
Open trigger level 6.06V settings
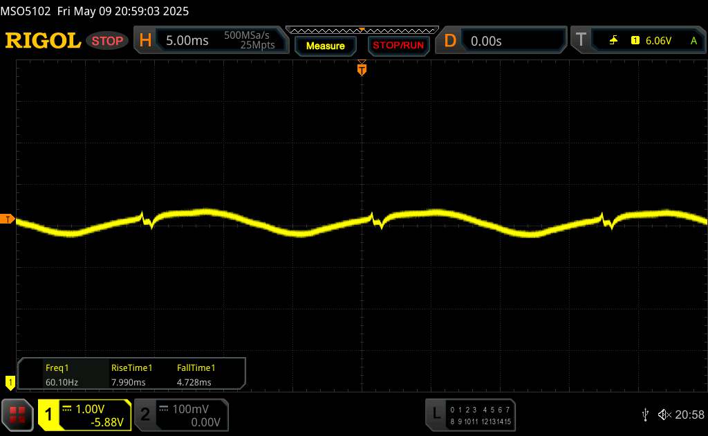click(658, 41)
